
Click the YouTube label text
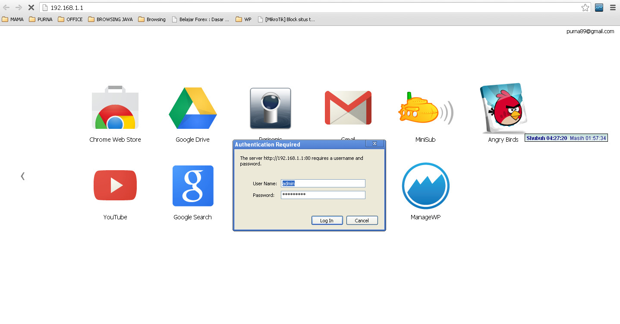pos(115,217)
